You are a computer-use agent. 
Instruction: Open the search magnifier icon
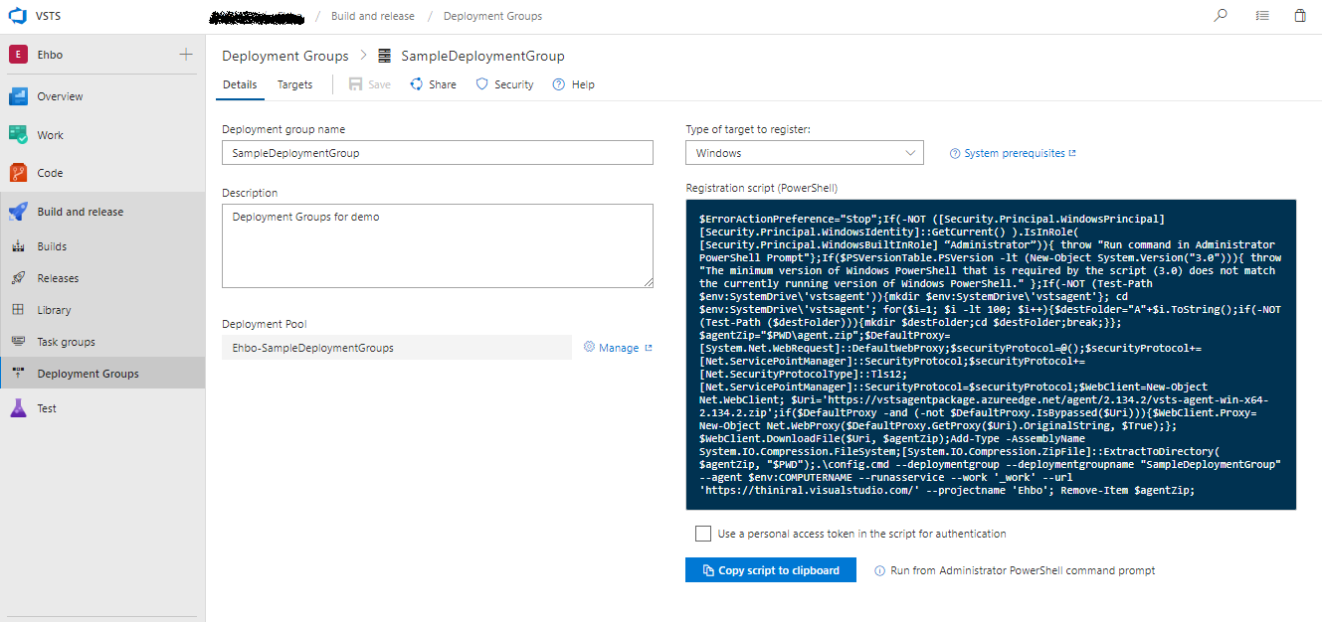tap(1221, 16)
